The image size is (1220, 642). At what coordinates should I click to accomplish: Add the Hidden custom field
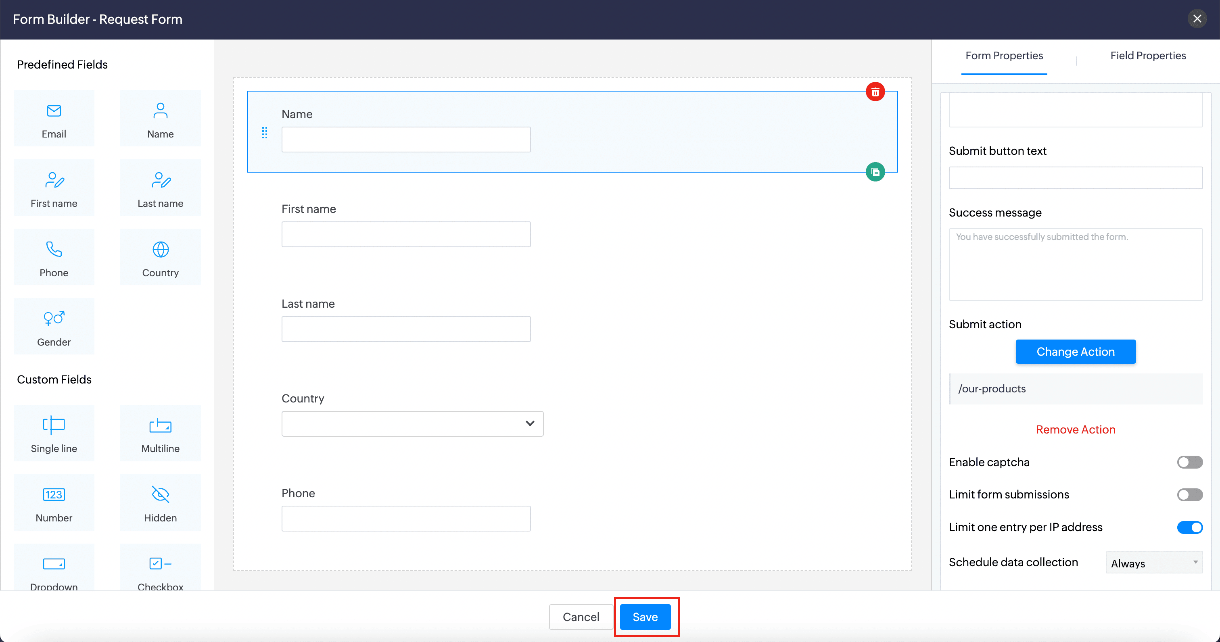point(160,503)
